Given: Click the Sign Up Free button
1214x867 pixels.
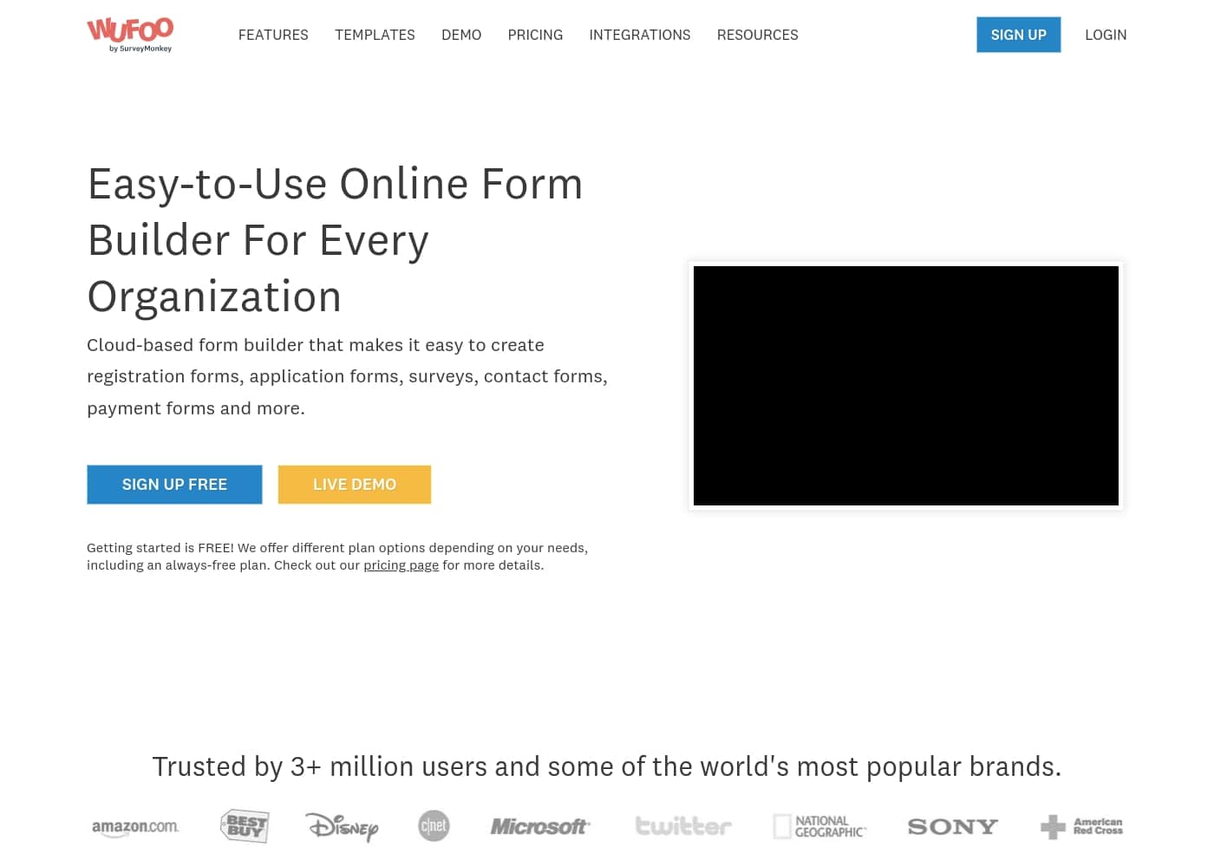Looking at the screenshot, I should [x=174, y=485].
